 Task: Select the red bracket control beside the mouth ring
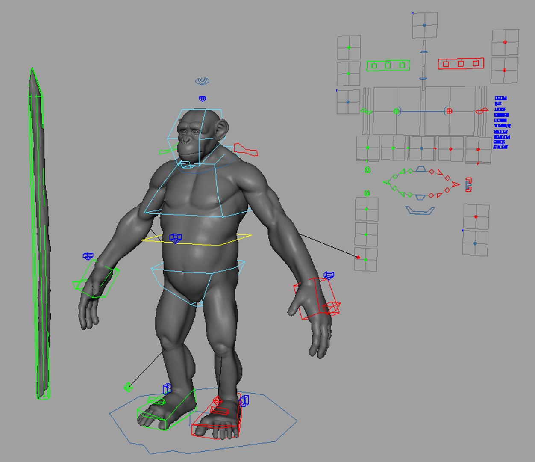[468, 184]
